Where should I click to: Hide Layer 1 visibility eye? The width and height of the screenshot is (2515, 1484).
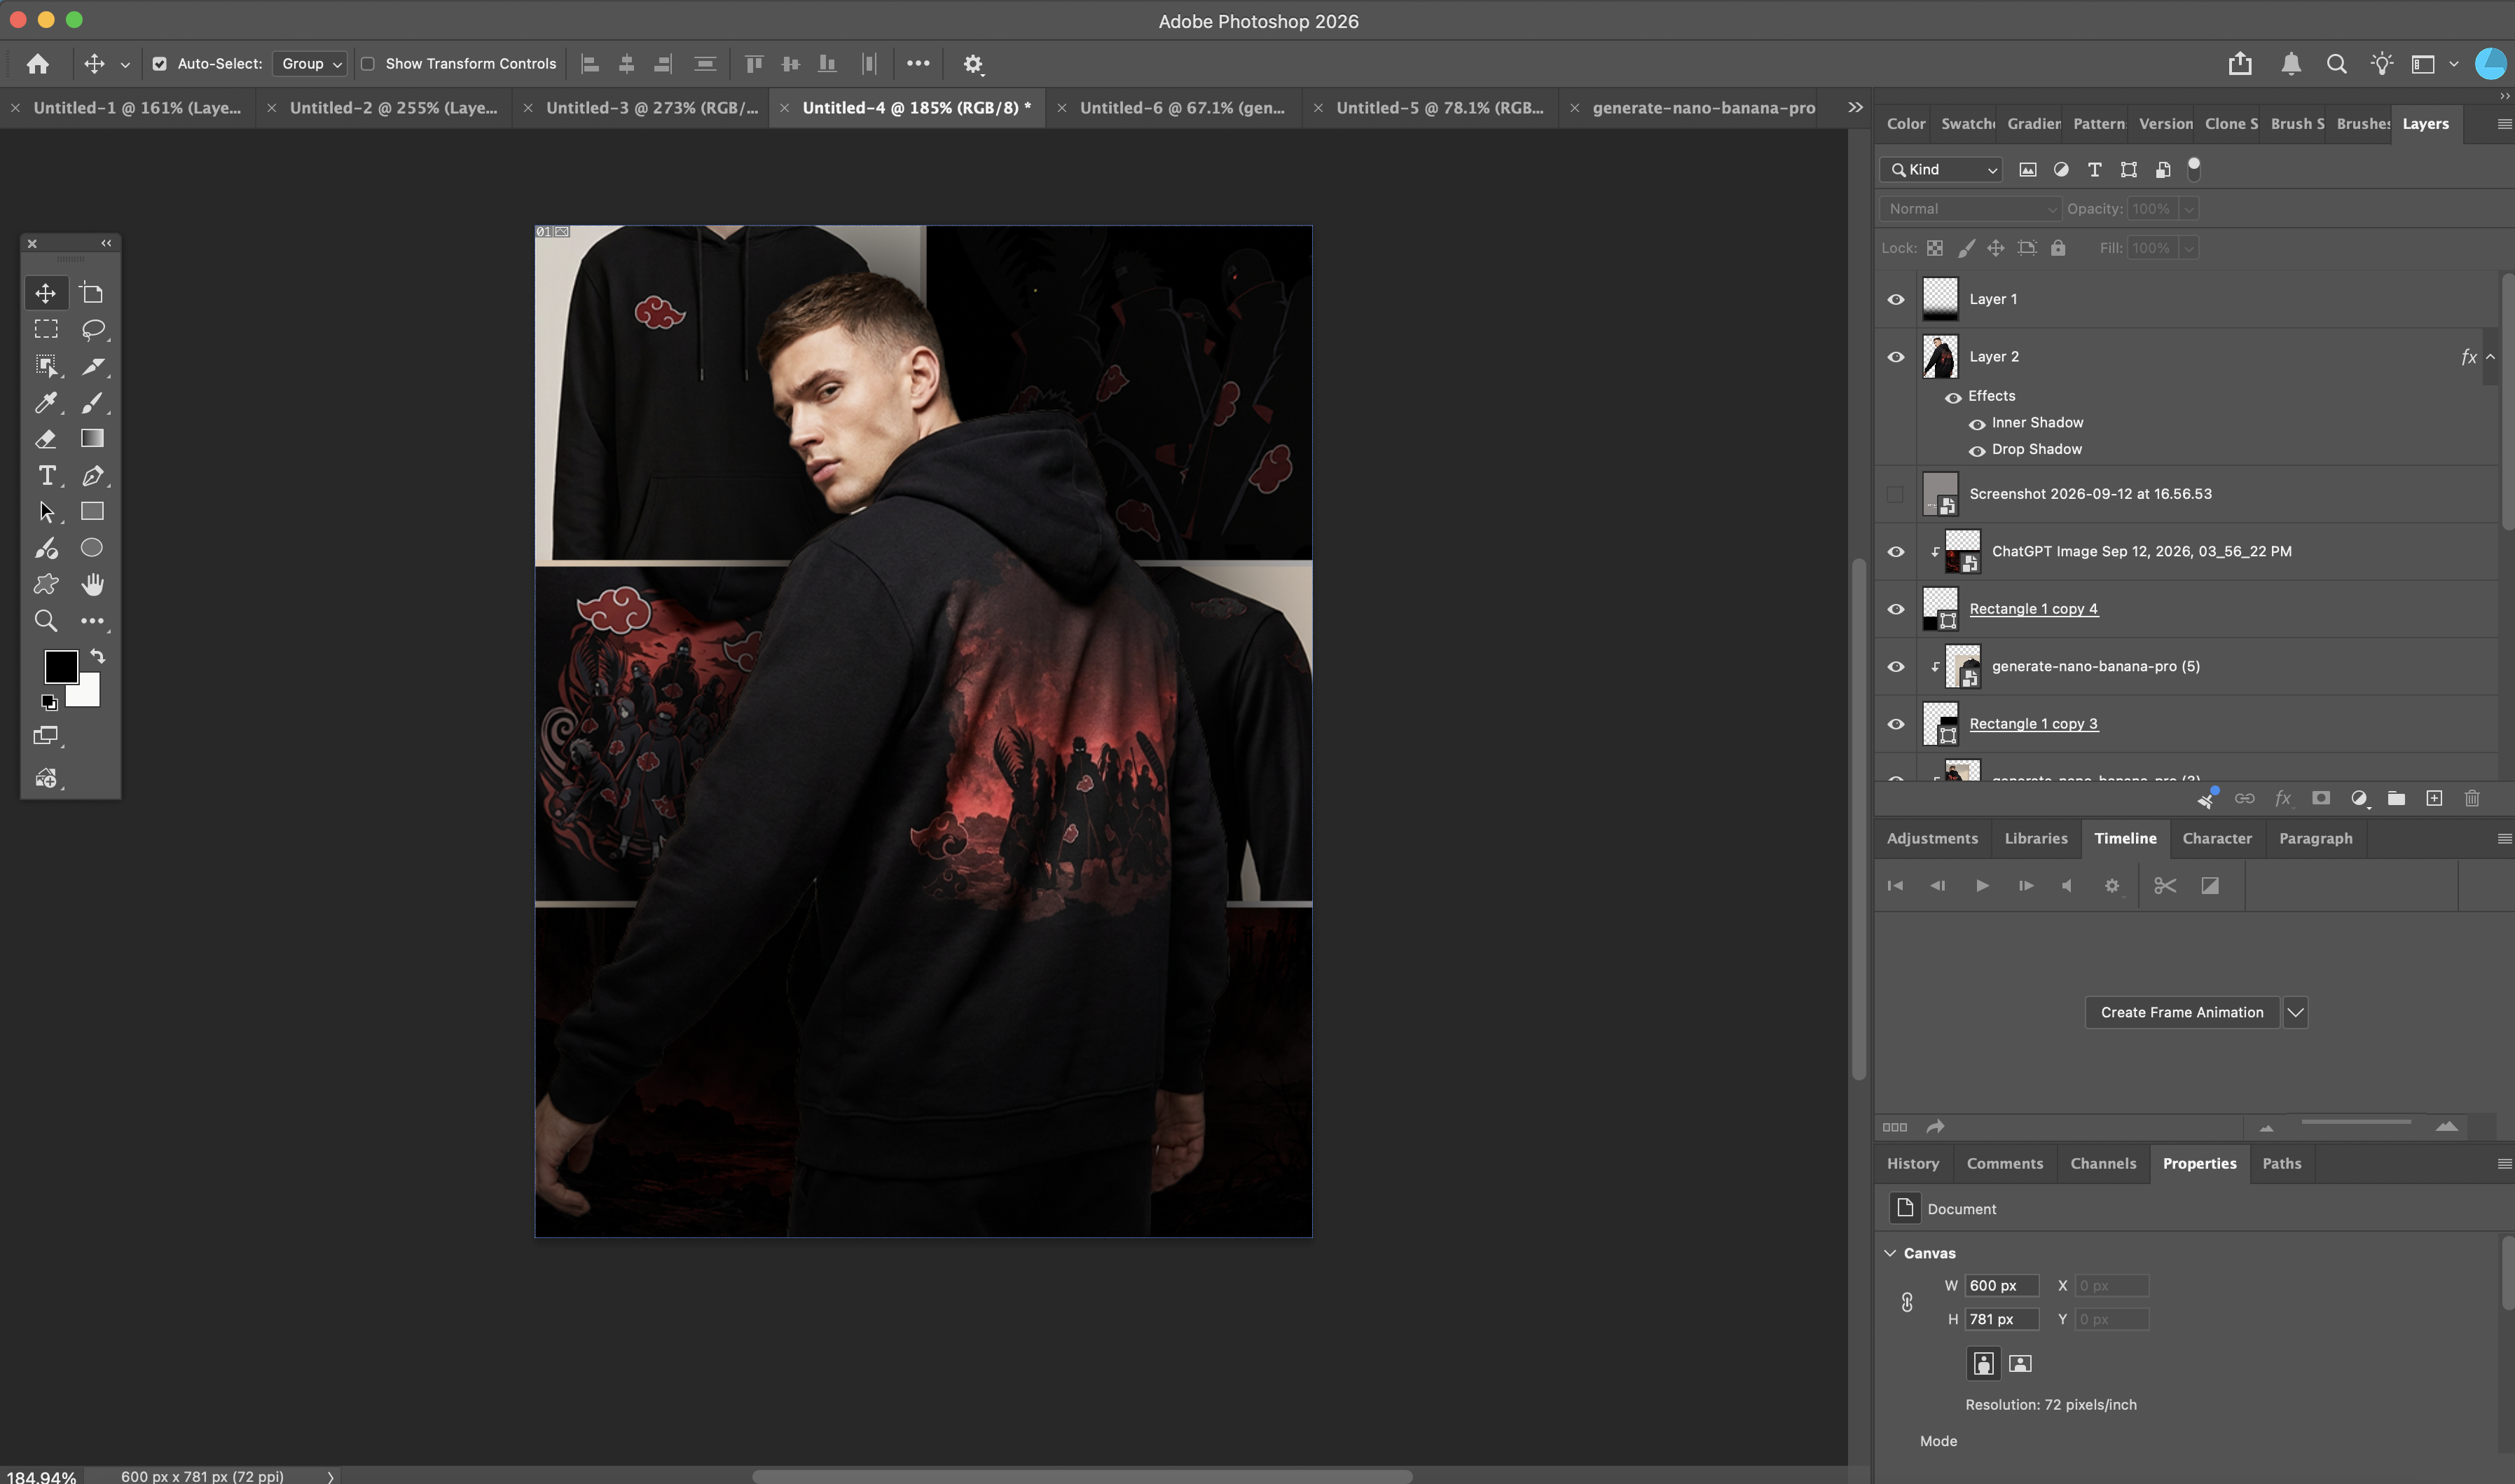click(x=1895, y=299)
